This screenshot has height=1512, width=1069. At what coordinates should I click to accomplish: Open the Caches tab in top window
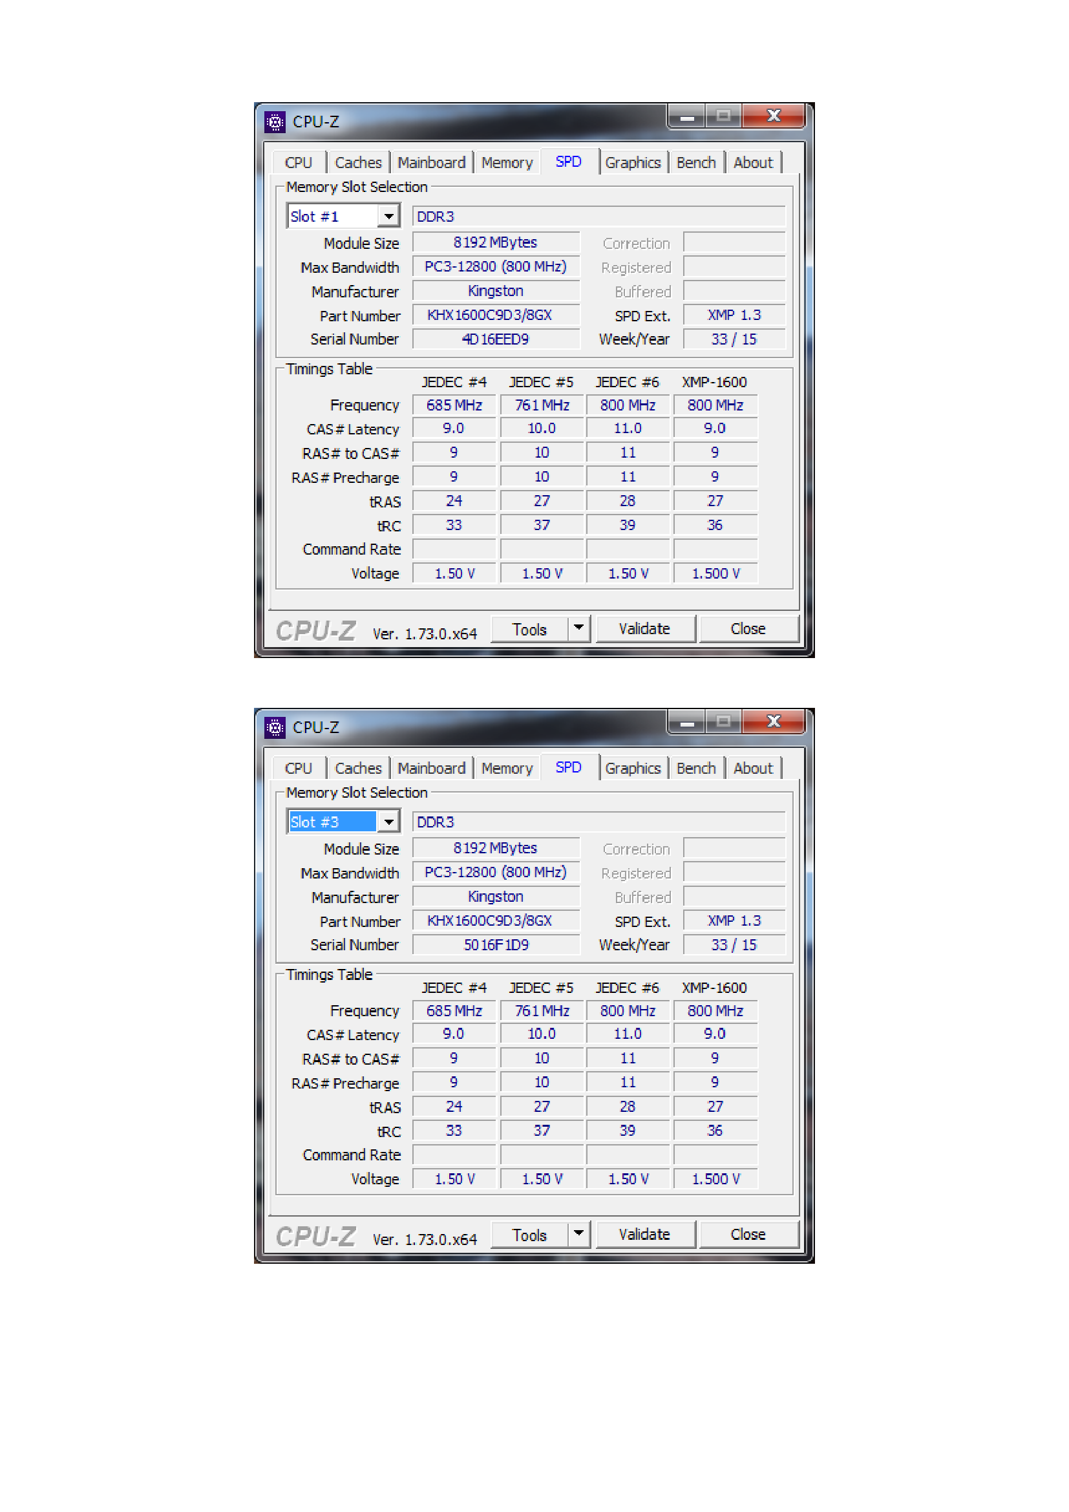pyautogui.click(x=358, y=163)
